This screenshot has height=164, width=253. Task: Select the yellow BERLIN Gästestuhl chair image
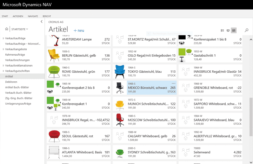[53, 55]
